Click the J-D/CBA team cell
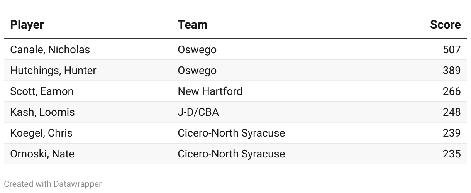 point(198,112)
